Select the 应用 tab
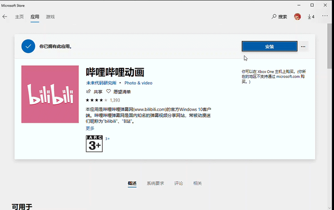 (35, 17)
